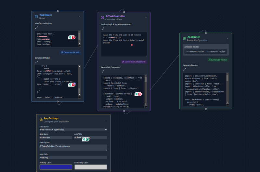Open the Primary Color blue swatch
This screenshot has height=172, width=260.
pyautogui.click(x=56, y=167)
